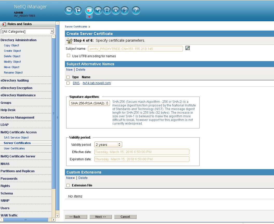Go back with the << Back button
The height and width of the screenshot is (224, 274).
point(76,217)
